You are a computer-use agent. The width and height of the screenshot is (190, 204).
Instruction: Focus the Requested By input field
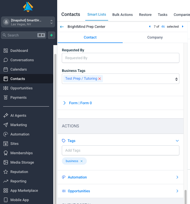(x=121, y=58)
